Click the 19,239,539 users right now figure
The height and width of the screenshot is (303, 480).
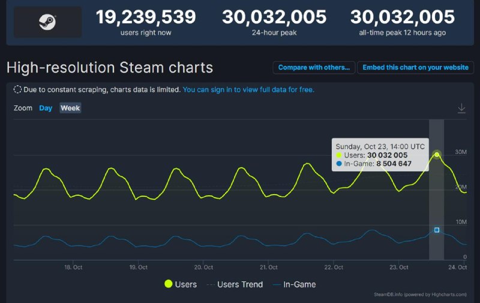pos(146,17)
